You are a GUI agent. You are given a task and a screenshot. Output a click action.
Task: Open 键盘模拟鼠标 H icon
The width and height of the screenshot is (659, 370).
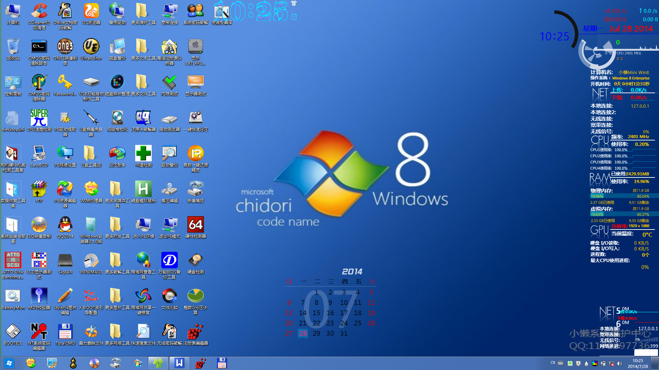coord(143,192)
